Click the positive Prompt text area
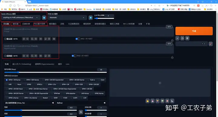 pos(88,32)
